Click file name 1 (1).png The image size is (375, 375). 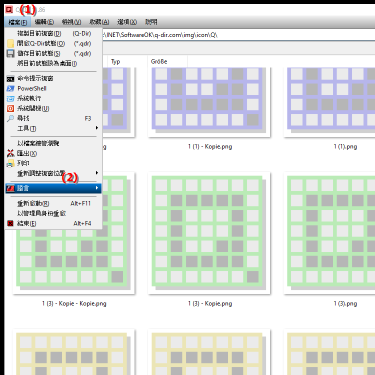coord(345,146)
